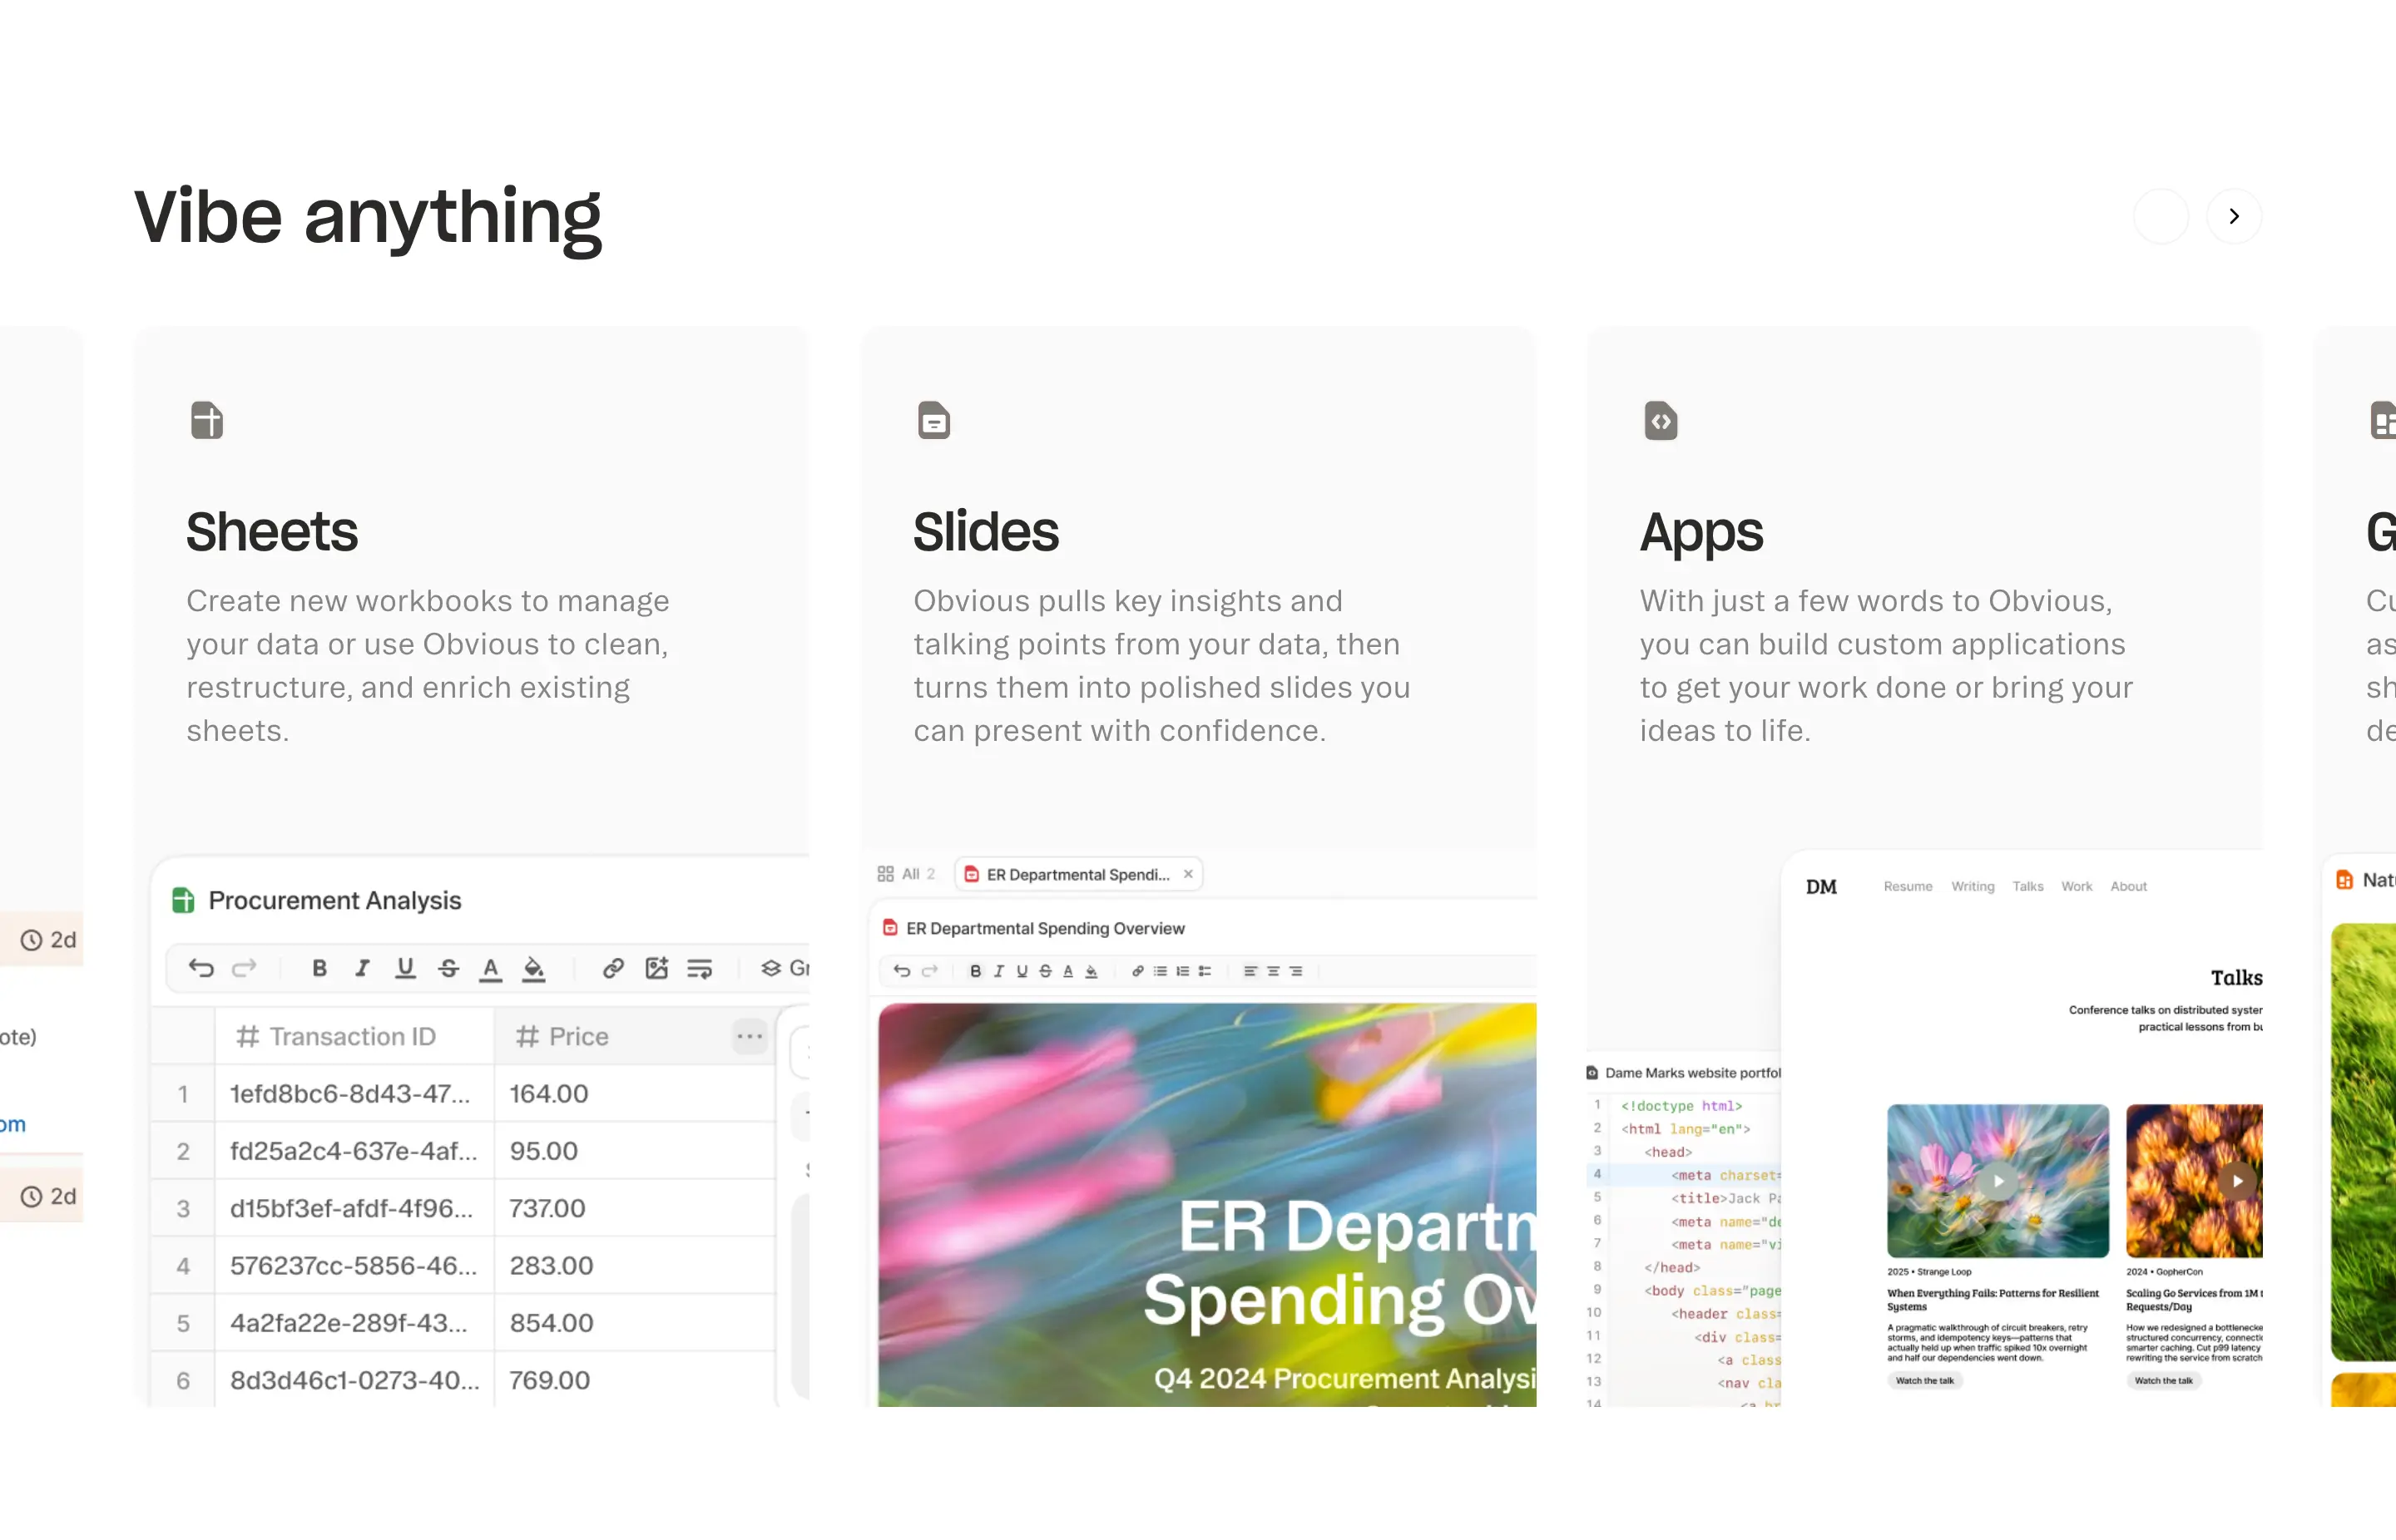This screenshot has height=1540, width=2396.
Task: Click the Undo icon in the Procurement Analysis toolbar
Action: (x=201, y=968)
